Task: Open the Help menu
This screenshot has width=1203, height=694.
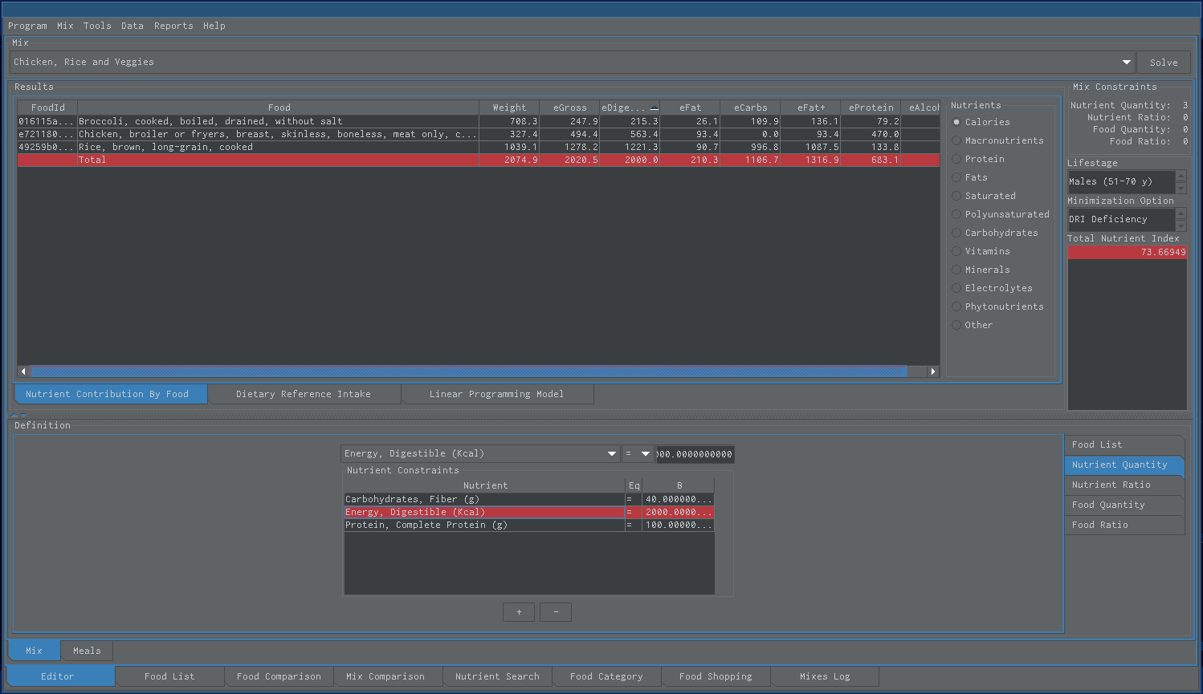Action: click(x=214, y=26)
